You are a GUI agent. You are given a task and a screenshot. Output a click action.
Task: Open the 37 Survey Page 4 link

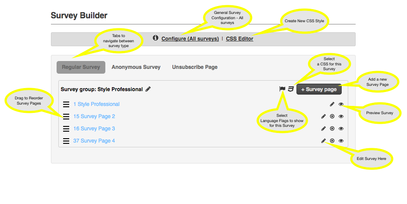(x=94, y=141)
